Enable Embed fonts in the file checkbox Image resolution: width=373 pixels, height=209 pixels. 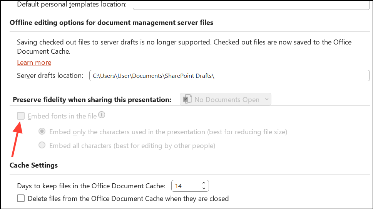pyautogui.click(x=21, y=116)
